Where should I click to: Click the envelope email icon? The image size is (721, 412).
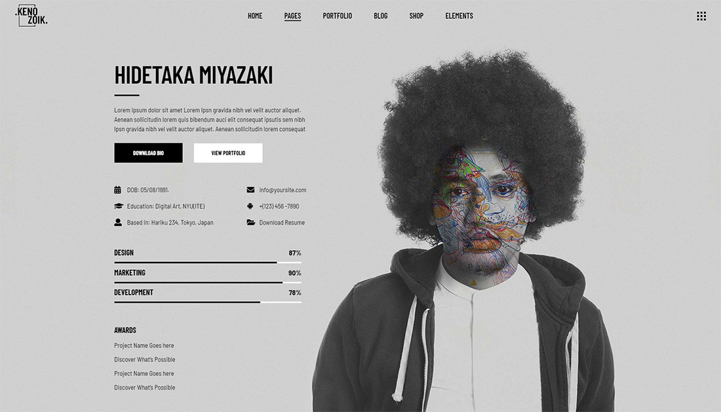250,190
